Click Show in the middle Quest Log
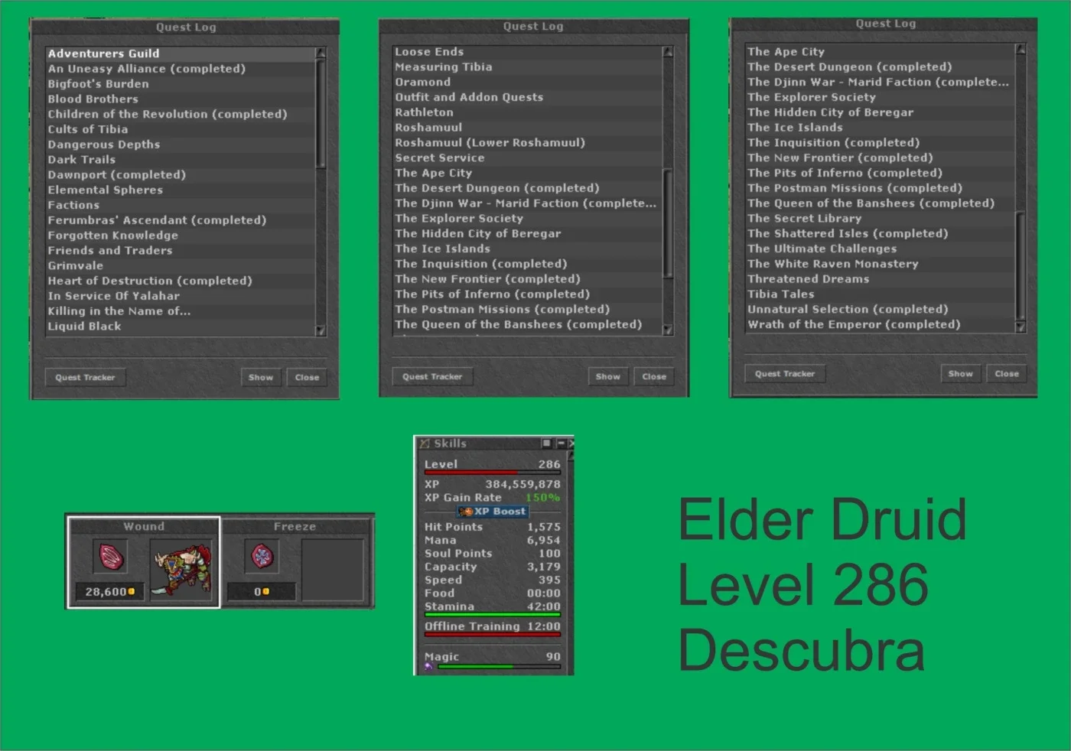Viewport: 1071px width, 751px height. [608, 376]
